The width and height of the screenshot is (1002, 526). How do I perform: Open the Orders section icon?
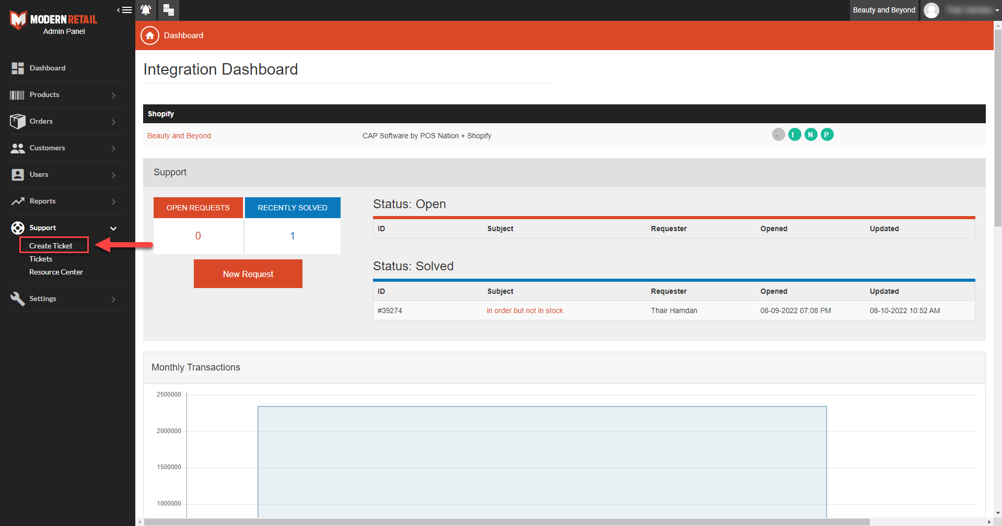17,121
